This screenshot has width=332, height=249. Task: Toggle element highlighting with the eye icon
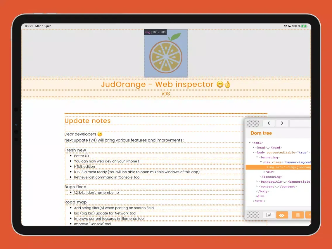282,215
